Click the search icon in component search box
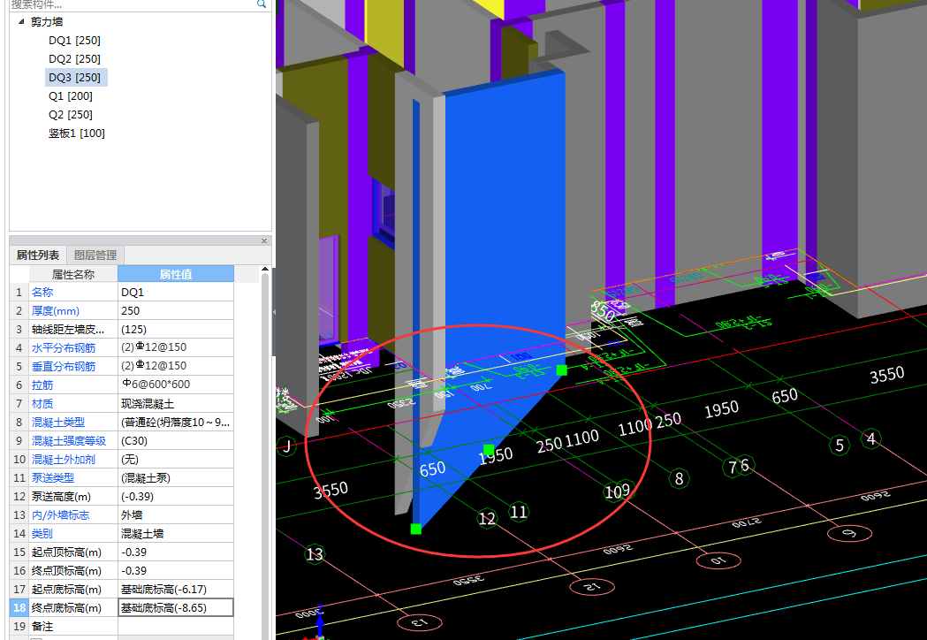The image size is (927, 640). point(262,4)
